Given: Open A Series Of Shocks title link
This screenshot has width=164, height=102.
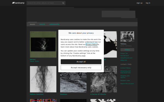Looking at the screenshot, I should coord(98,94).
